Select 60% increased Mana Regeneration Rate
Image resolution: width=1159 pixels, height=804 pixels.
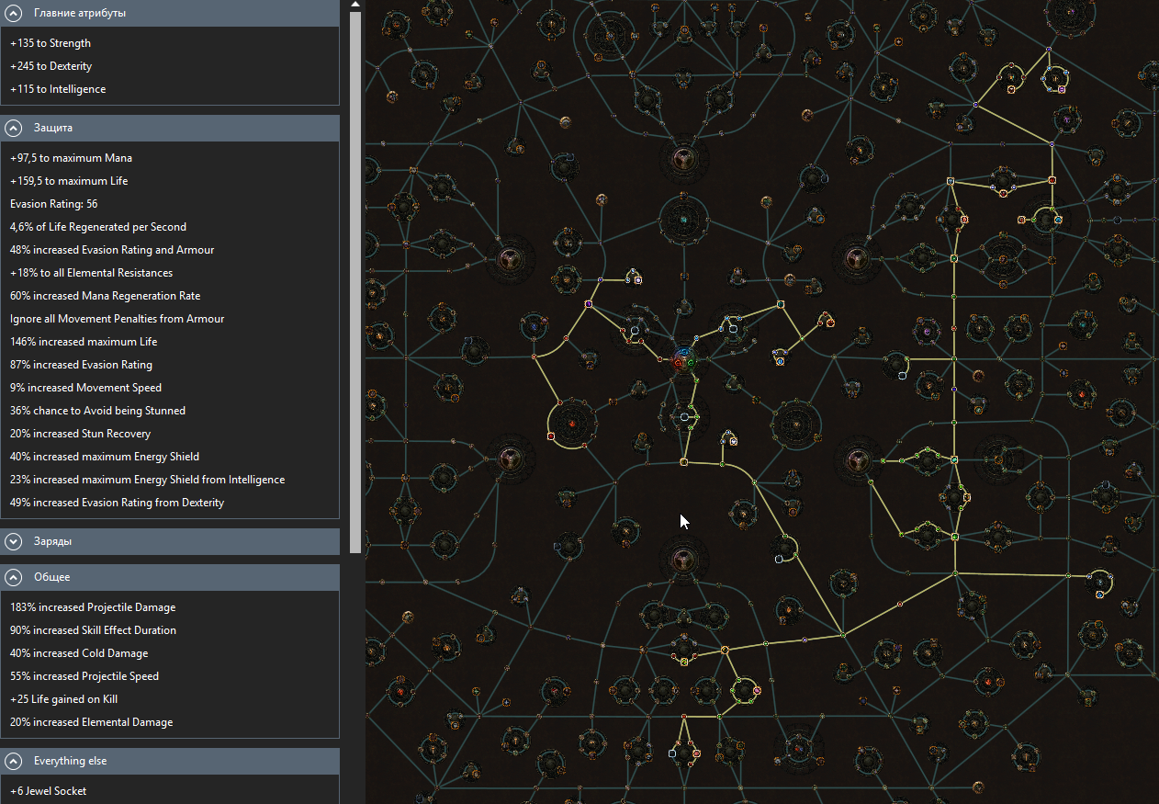[x=106, y=296]
